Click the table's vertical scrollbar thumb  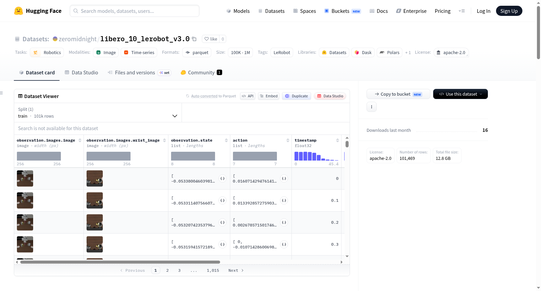click(x=347, y=144)
